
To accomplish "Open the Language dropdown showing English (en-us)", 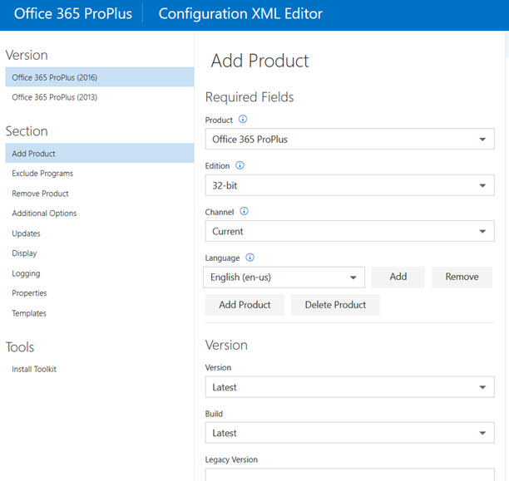I will click(284, 277).
